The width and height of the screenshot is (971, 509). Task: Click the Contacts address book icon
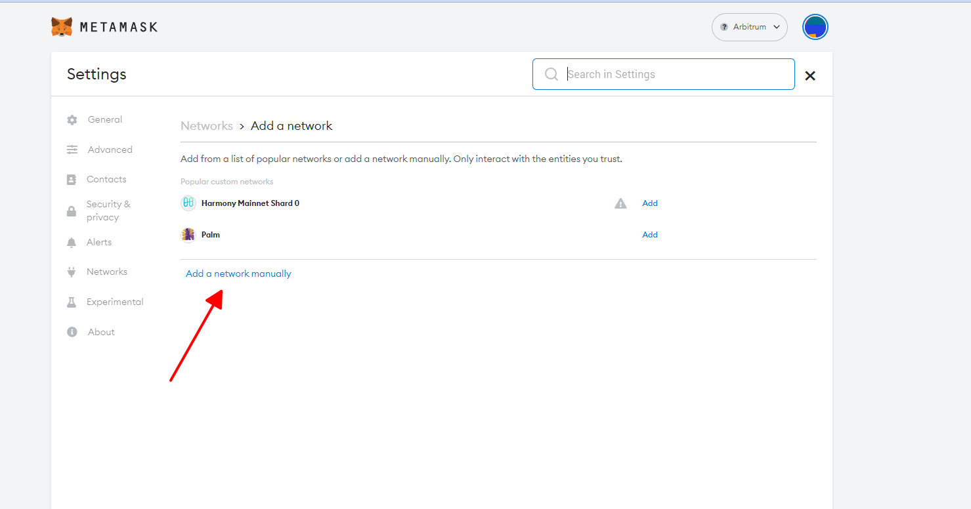(x=72, y=180)
